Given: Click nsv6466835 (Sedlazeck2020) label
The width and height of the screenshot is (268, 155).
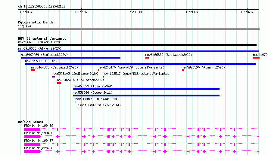Looking at the screenshot, I should [169, 55].
